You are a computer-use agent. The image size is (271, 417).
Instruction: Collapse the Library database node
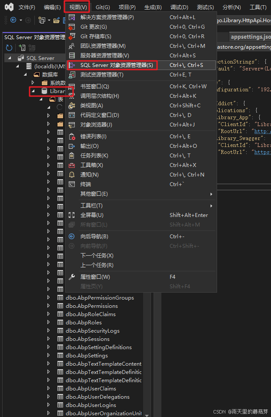33,91
